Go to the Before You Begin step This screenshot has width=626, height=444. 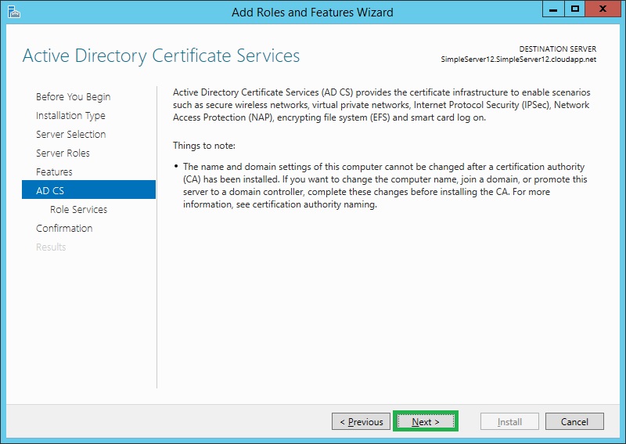(x=74, y=97)
